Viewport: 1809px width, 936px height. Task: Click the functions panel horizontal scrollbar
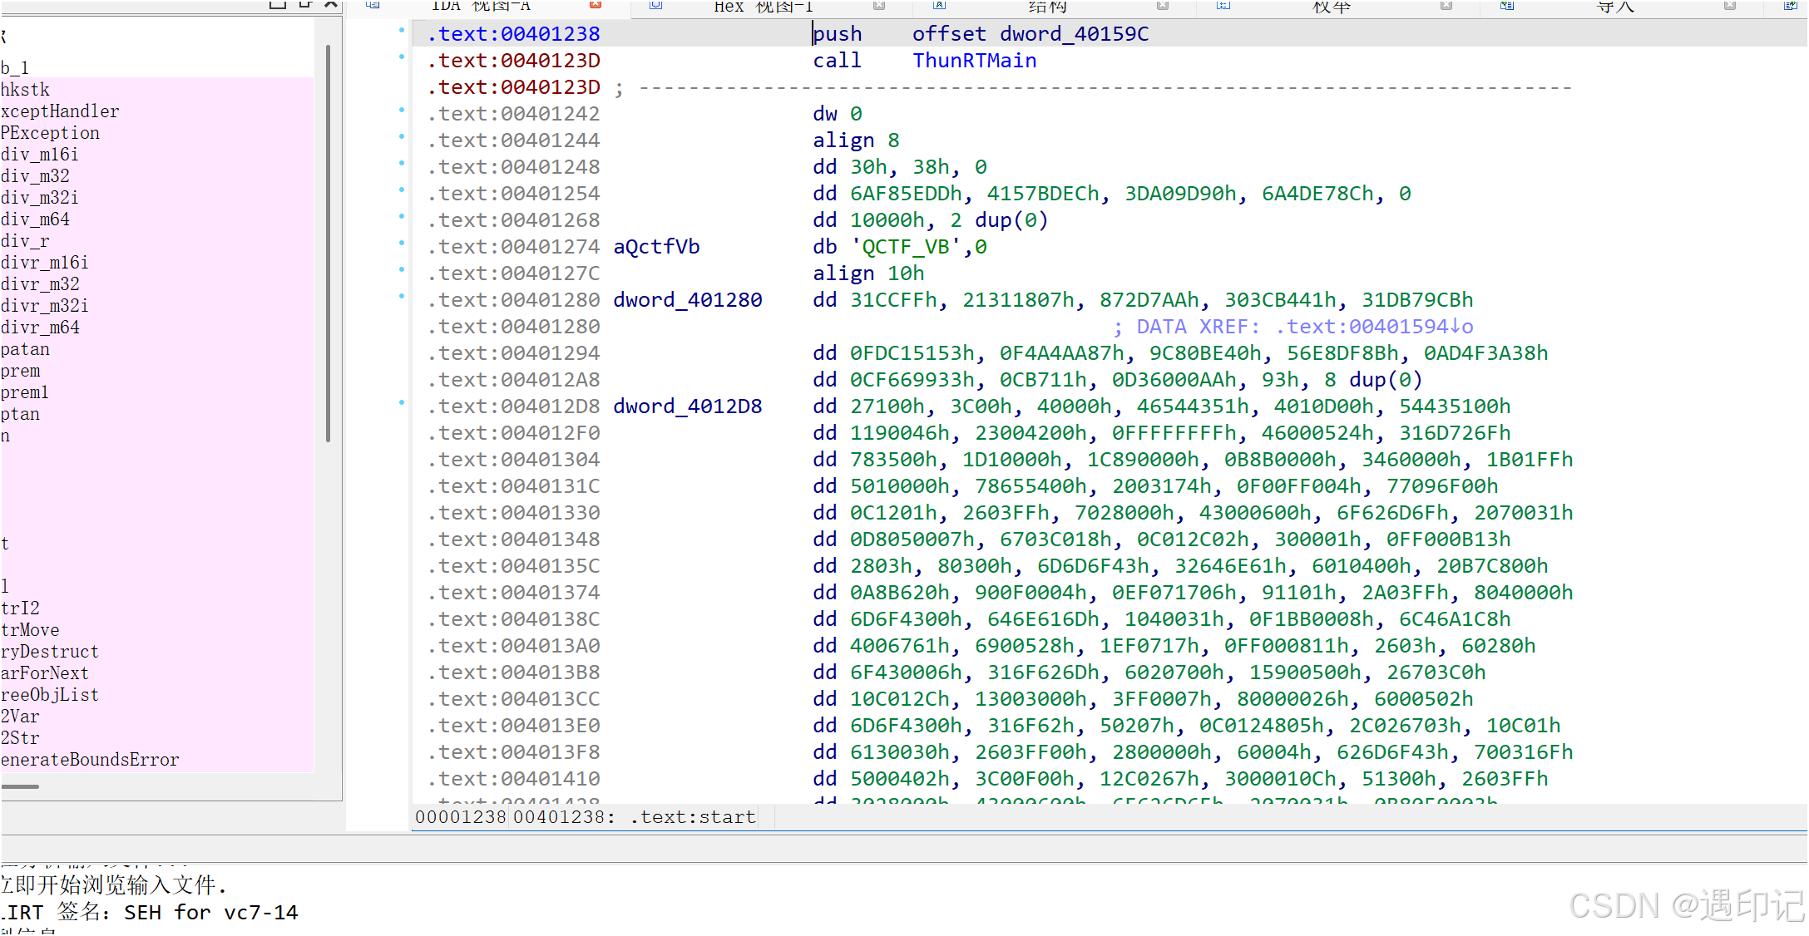click(x=20, y=786)
